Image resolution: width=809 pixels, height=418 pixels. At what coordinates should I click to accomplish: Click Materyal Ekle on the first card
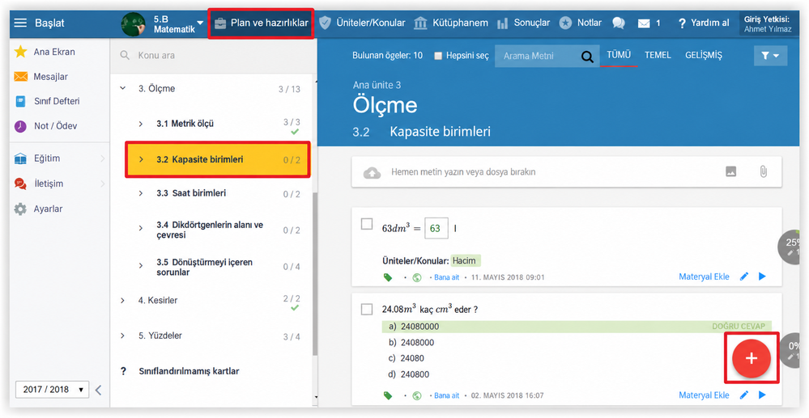point(704,277)
